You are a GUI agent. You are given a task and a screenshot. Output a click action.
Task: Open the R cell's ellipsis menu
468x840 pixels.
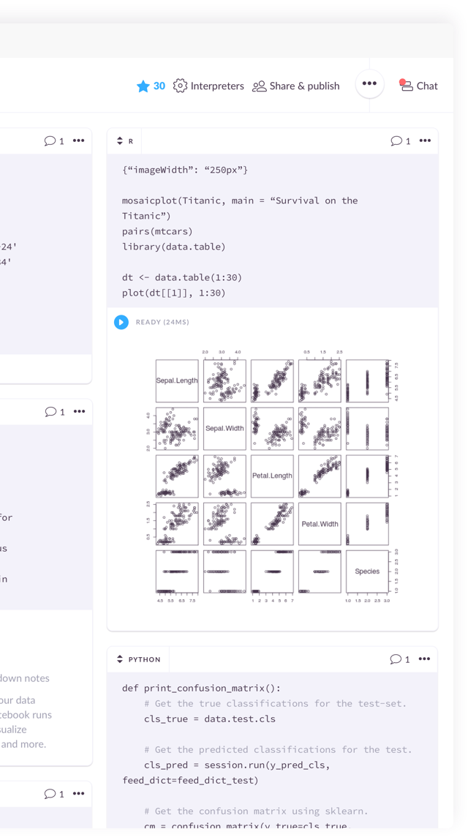click(425, 140)
